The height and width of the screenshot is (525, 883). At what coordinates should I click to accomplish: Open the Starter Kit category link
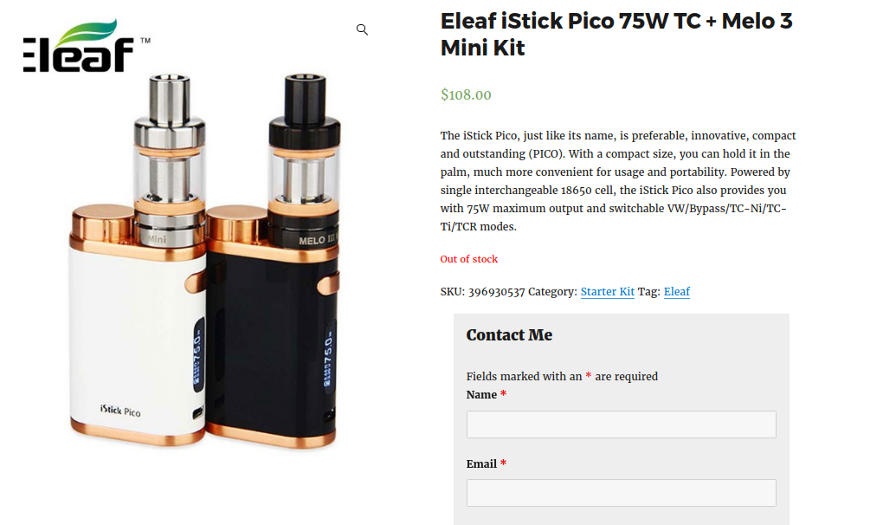(607, 291)
